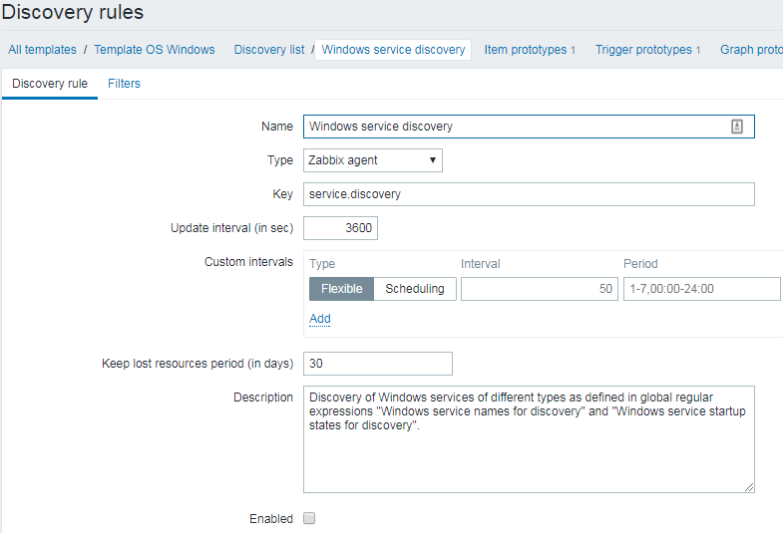Open the Type dropdown (Zabbix agent)
Screen dimensions: 783x533
(x=372, y=159)
